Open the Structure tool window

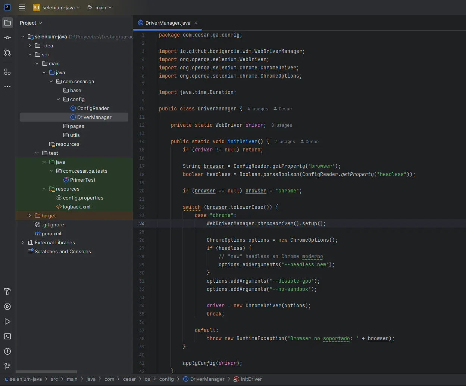click(7, 72)
